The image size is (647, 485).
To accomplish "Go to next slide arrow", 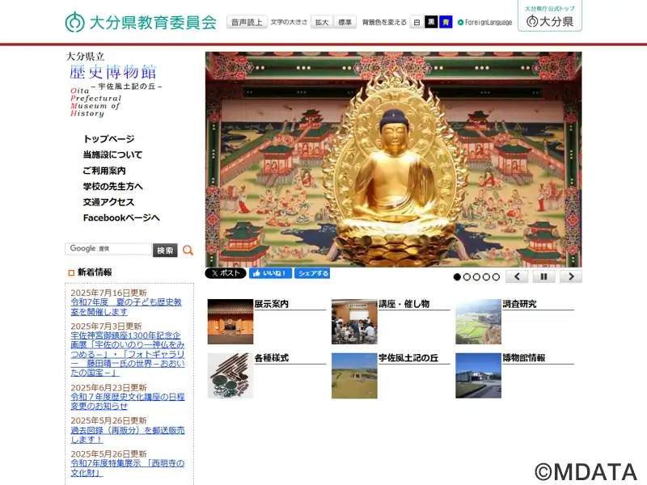I will (x=571, y=276).
